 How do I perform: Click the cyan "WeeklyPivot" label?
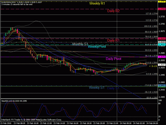(x=97, y=47)
